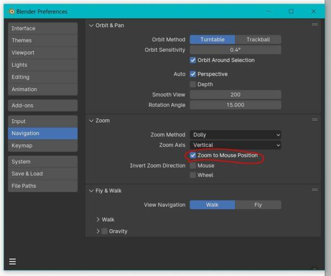Grab the Orbit & Pan panel drag handle
This screenshot has width=331, height=276.
[314, 24]
